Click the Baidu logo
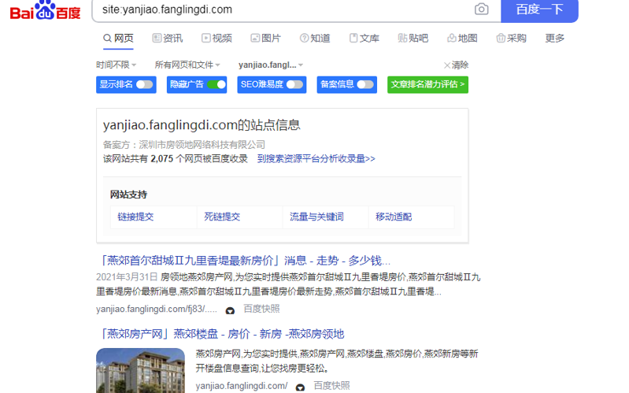Viewport: 629px width, 393px height. [x=45, y=10]
